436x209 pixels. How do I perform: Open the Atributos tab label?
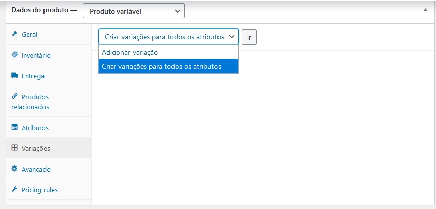pyautogui.click(x=35, y=128)
